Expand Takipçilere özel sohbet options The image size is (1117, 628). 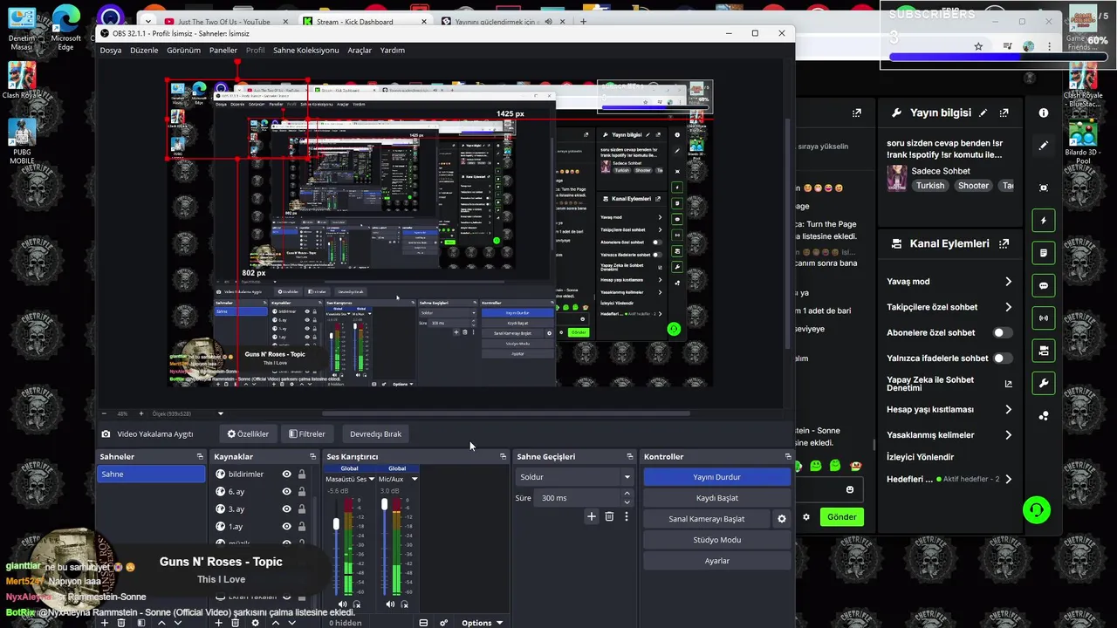[1008, 307]
